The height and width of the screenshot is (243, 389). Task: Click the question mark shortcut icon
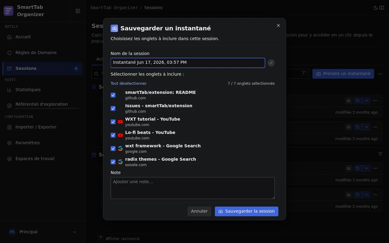tap(101, 238)
